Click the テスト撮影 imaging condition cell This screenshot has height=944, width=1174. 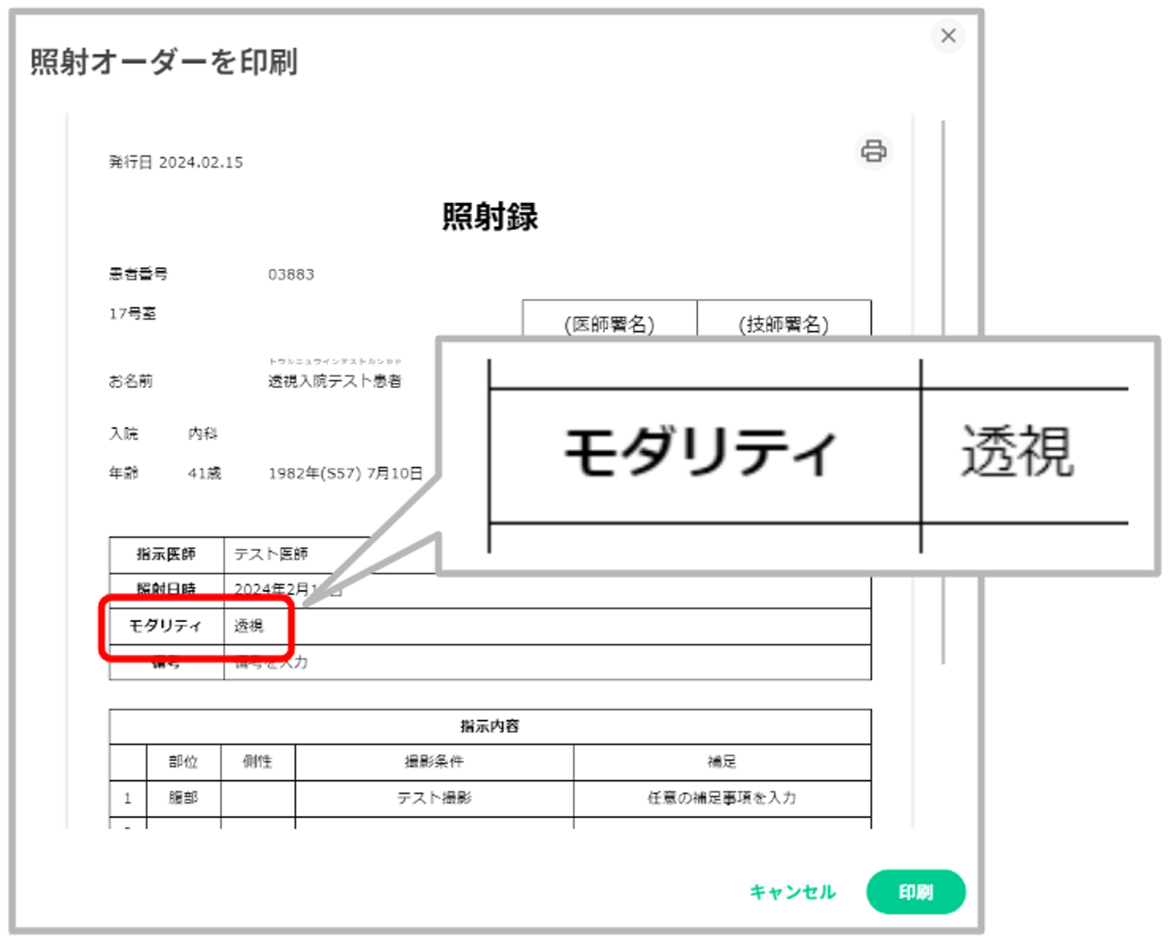click(x=434, y=798)
